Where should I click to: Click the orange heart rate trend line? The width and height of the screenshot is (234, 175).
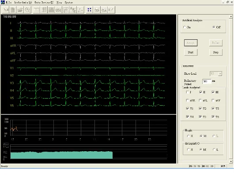tap(14, 129)
